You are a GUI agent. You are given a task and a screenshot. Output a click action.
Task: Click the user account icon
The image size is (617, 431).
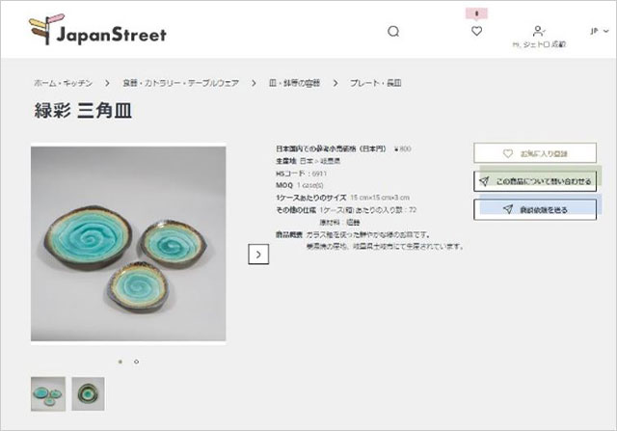[538, 31]
